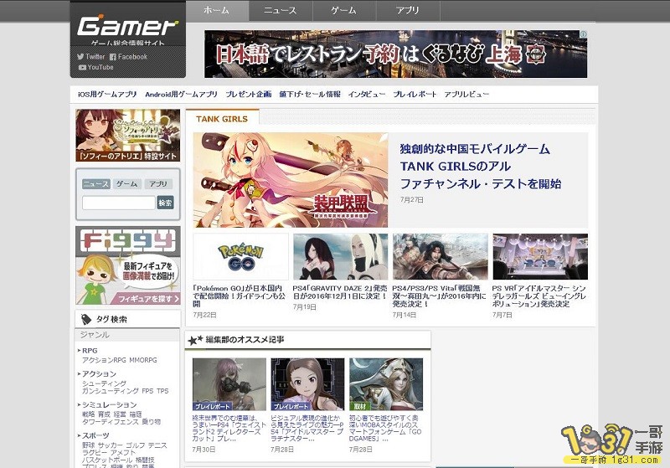Open プレイレポート menu link
Viewport: 670px width, 468px height.
click(x=415, y=95)
